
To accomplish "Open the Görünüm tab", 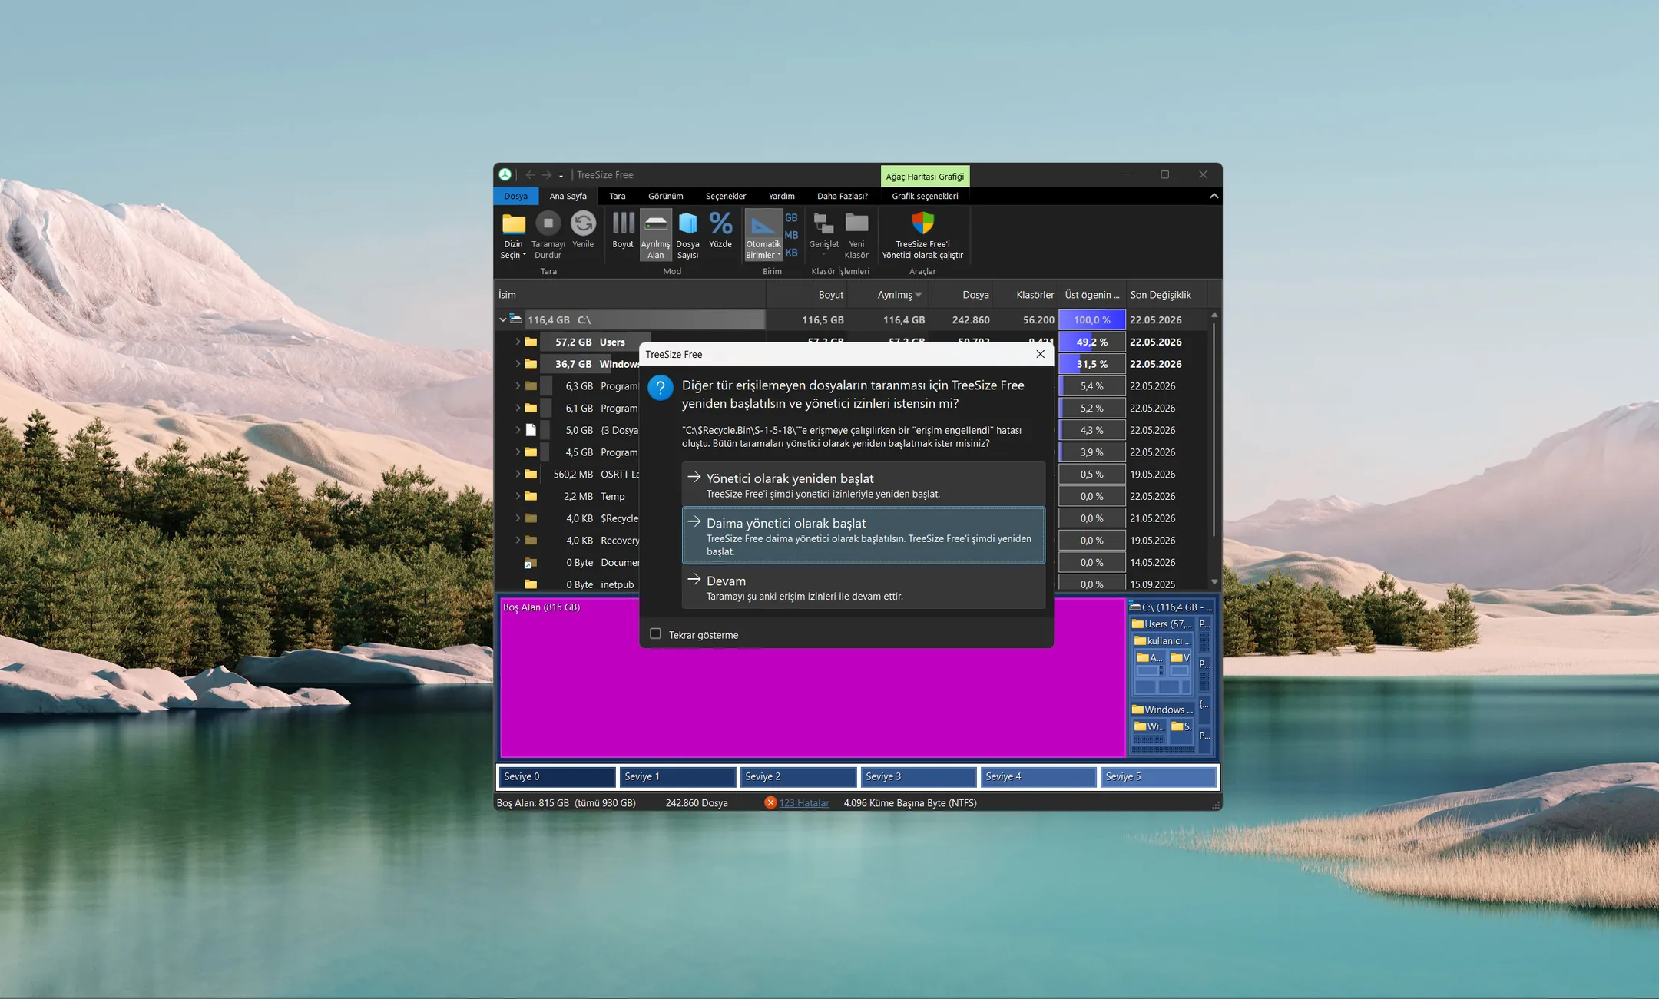I will coord(665,196).
